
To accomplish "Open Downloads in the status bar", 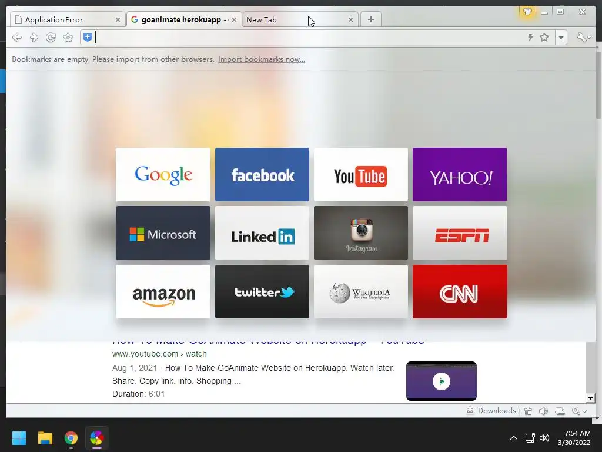I will [x=491, y=411].
